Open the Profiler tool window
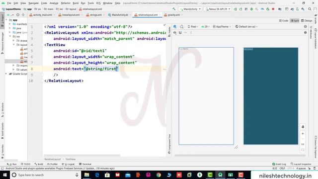Image resolution: width=318 pixels, height=179 pixels. [52, 164]
